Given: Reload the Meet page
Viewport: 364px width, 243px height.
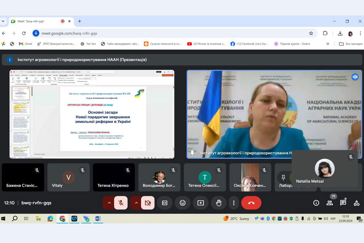Looking at the screenshot, I should click(x=23, y=33).
